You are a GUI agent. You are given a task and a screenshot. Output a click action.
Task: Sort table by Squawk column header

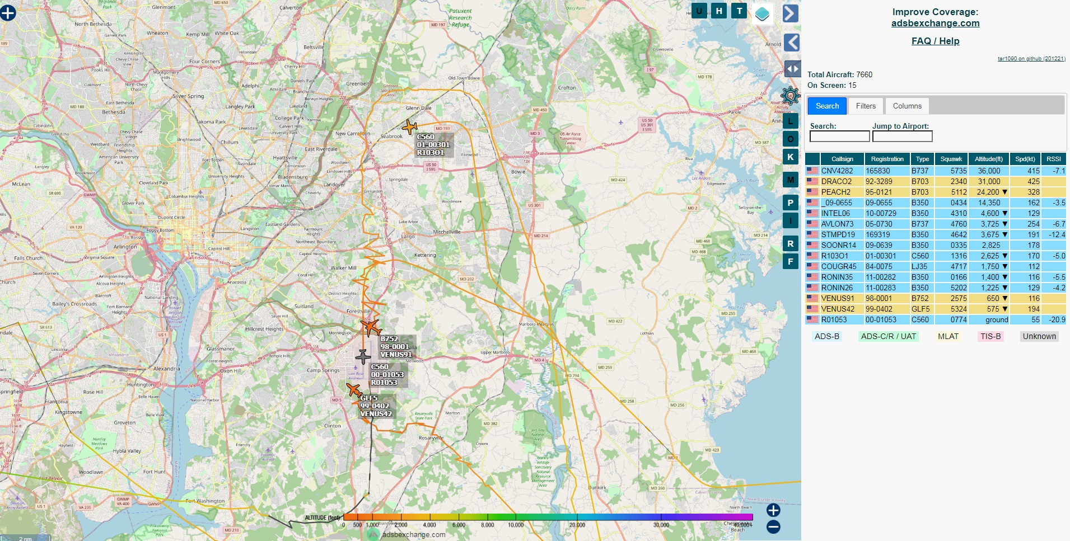(951, 159)
